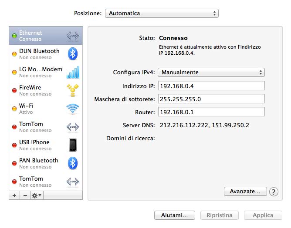Image resolution: width=291 pixels, height=228 pixels.
Task: Click the DUN Bluetooth icon
Action: pyautogui.click(x=72, y=54)
